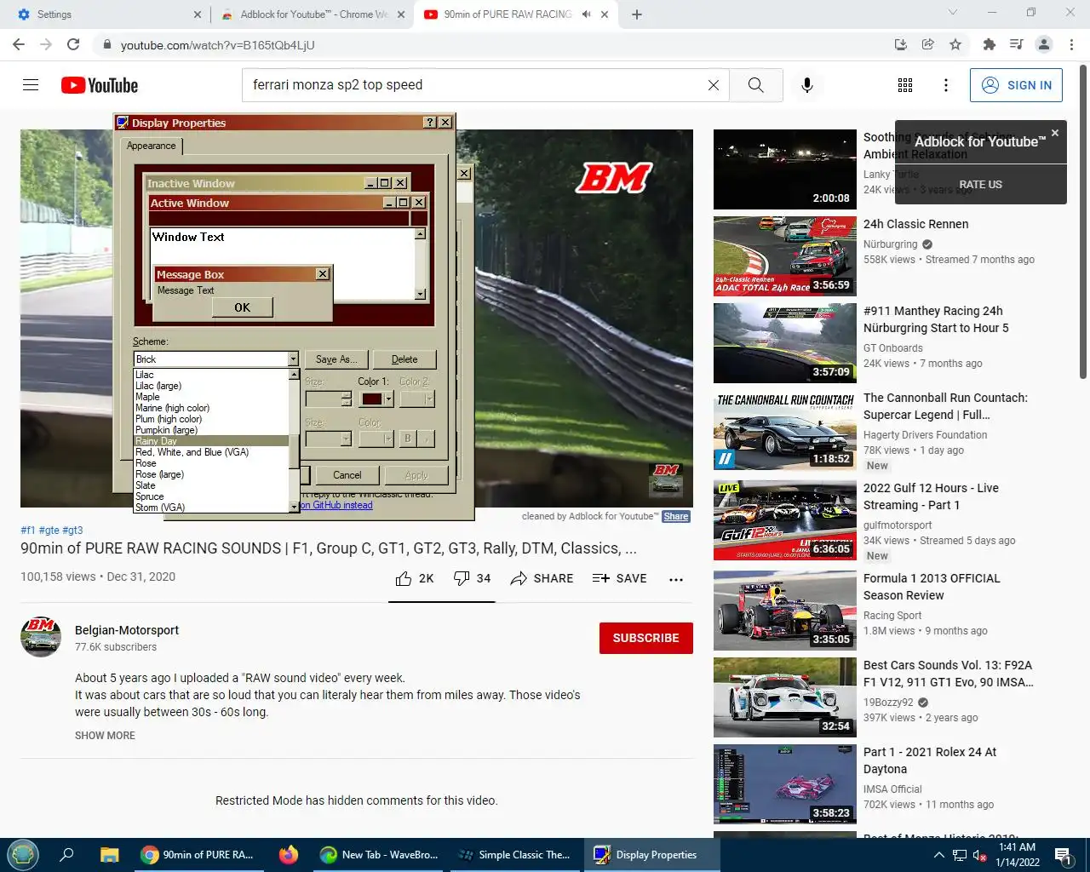Choose Maple scheme from list
The image size is (1090, 872).
(211, 397)
